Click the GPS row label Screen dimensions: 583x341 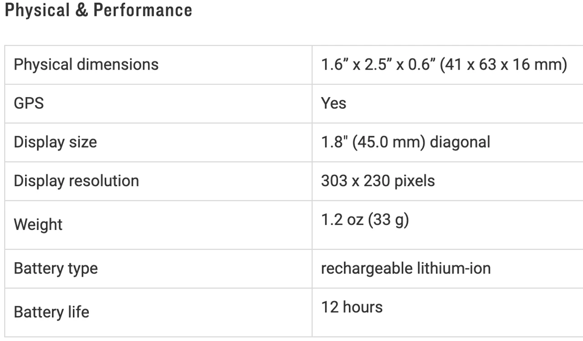click(x=29, y=103)
